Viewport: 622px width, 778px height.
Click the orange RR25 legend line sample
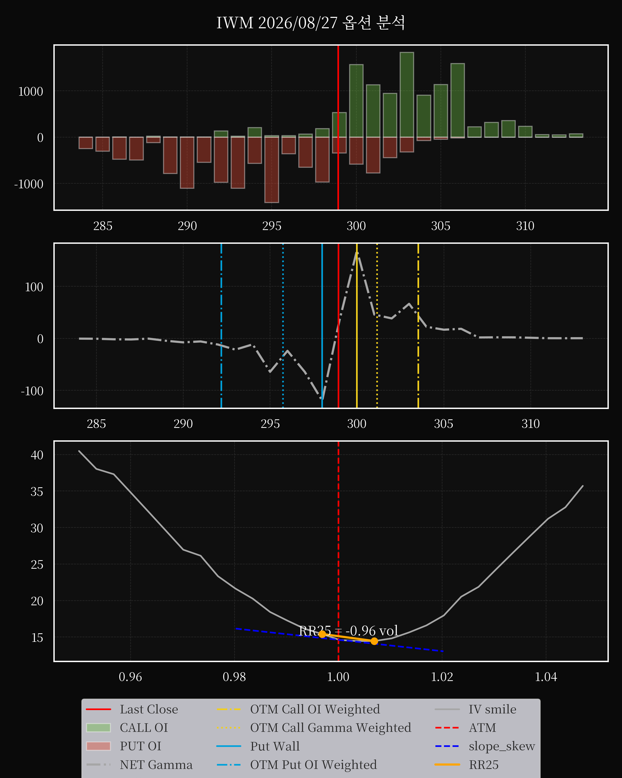click(447, 765)
